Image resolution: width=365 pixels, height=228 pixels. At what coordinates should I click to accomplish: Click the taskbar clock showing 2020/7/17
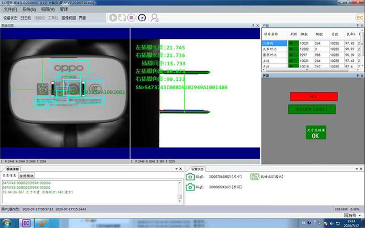(x=351, y=223)
